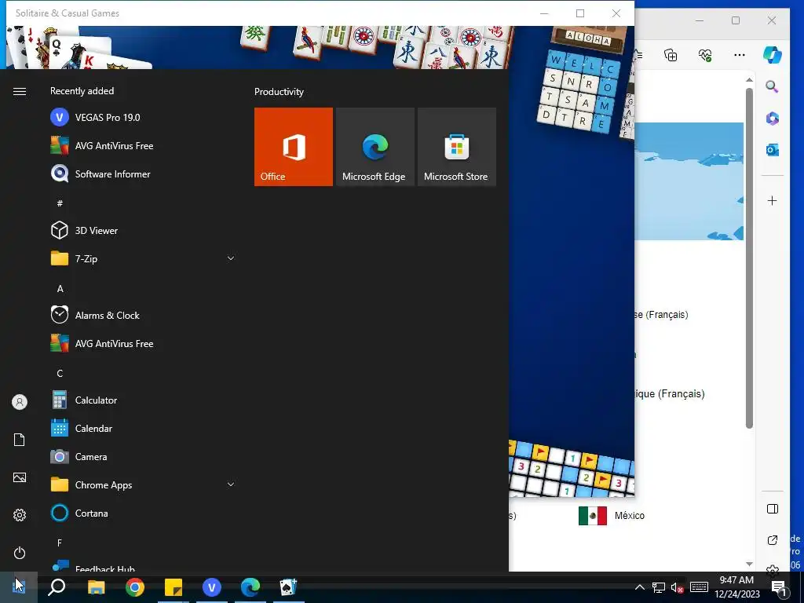Open Sticky Notes from taskbar

pos(174,587)
